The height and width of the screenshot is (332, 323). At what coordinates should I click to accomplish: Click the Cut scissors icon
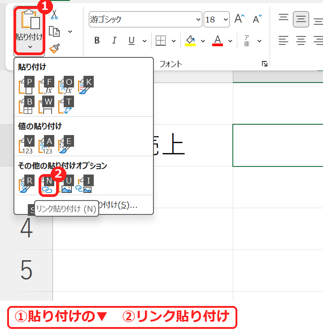54,14
